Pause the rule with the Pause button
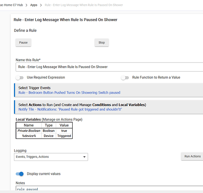203x193 pixels. [23, 43]
